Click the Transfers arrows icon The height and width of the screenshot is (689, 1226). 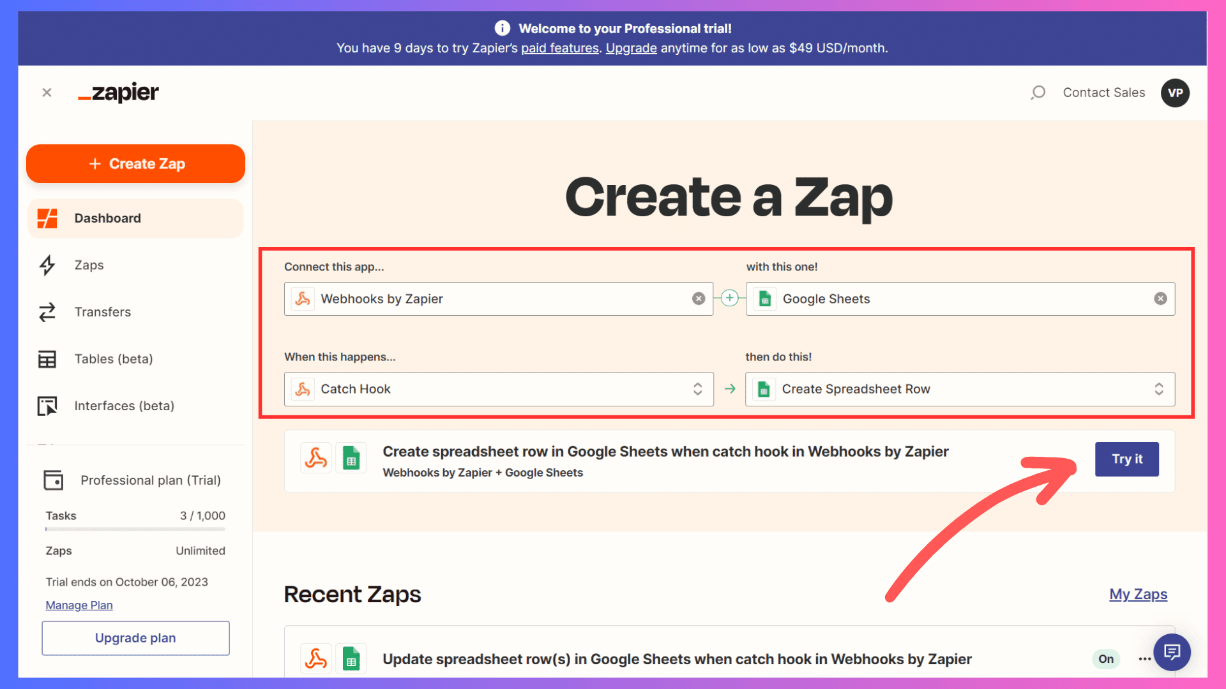[47, 311]
